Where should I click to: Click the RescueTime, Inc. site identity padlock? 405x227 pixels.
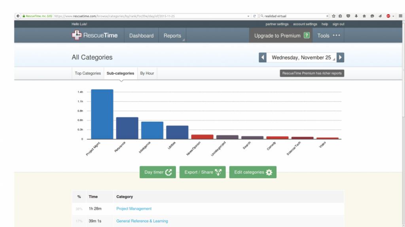coord(24,16)
